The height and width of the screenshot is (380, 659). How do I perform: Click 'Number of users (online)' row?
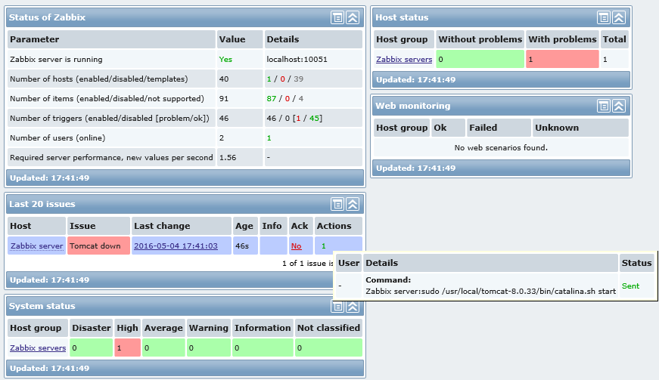tap(185, 138)
